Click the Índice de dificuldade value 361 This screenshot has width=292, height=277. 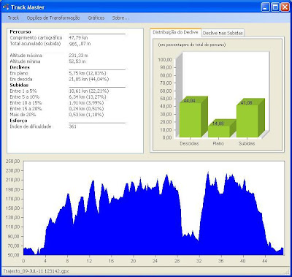72,126
